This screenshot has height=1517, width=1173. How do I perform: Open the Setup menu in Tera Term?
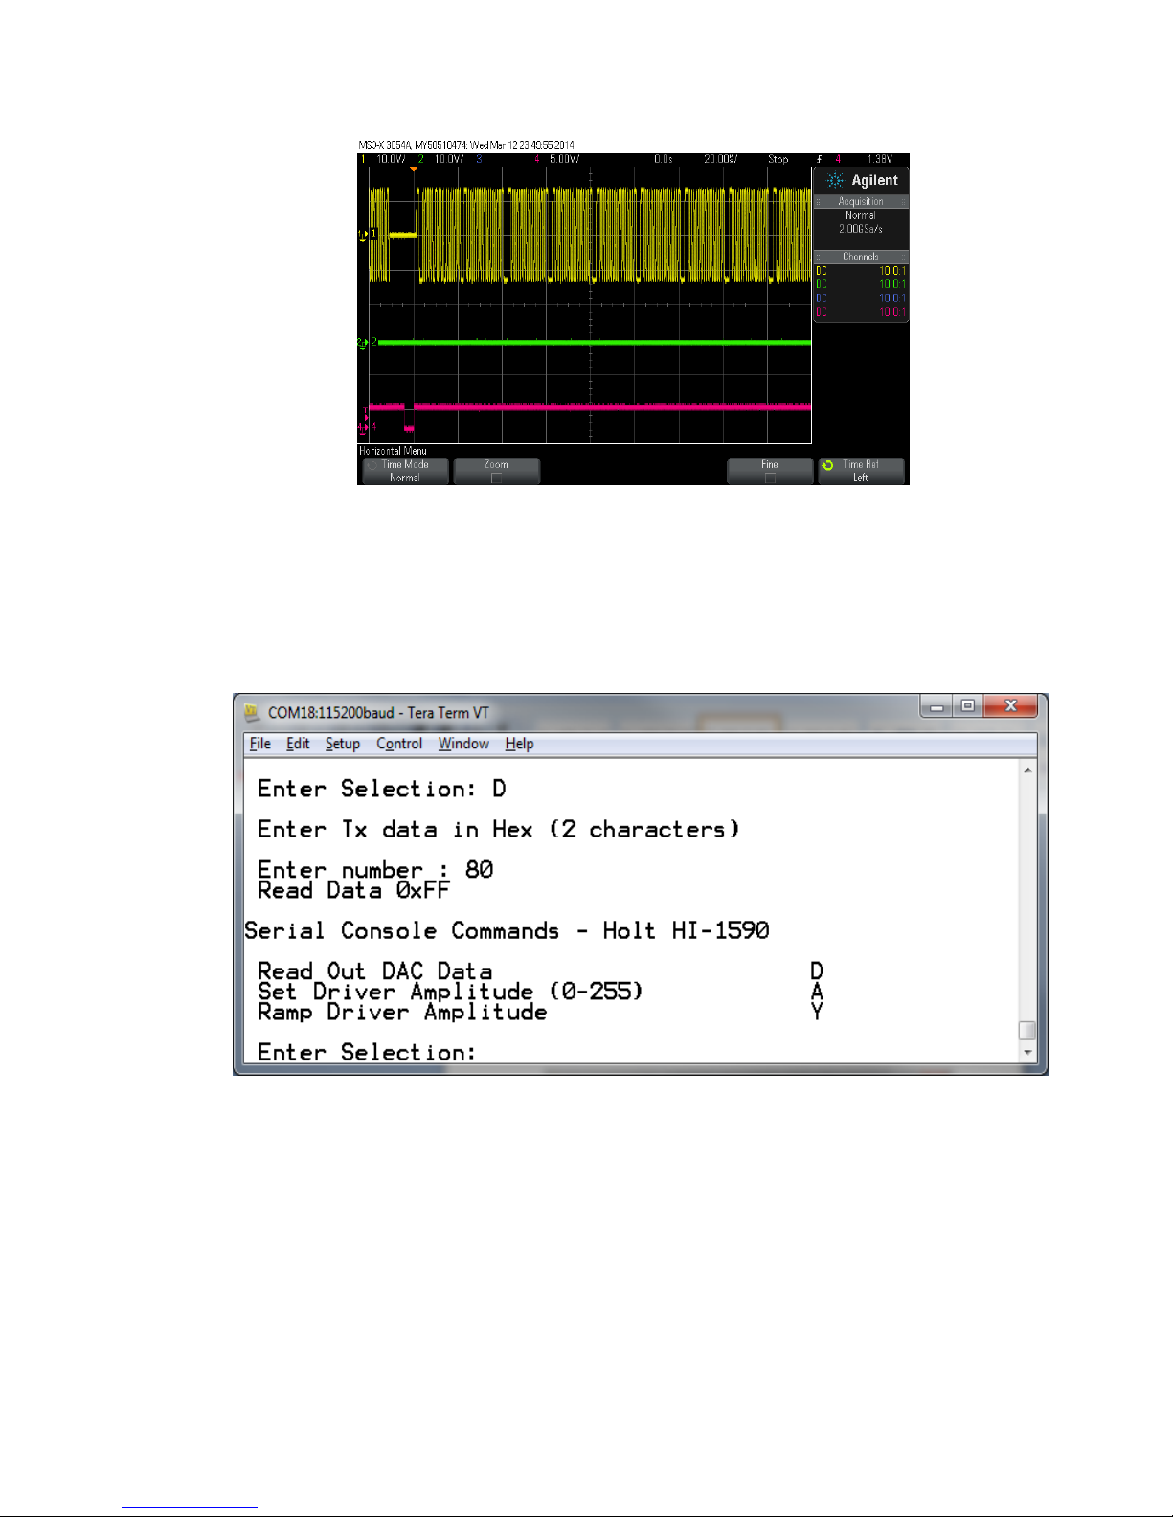(x=343, y=744)
